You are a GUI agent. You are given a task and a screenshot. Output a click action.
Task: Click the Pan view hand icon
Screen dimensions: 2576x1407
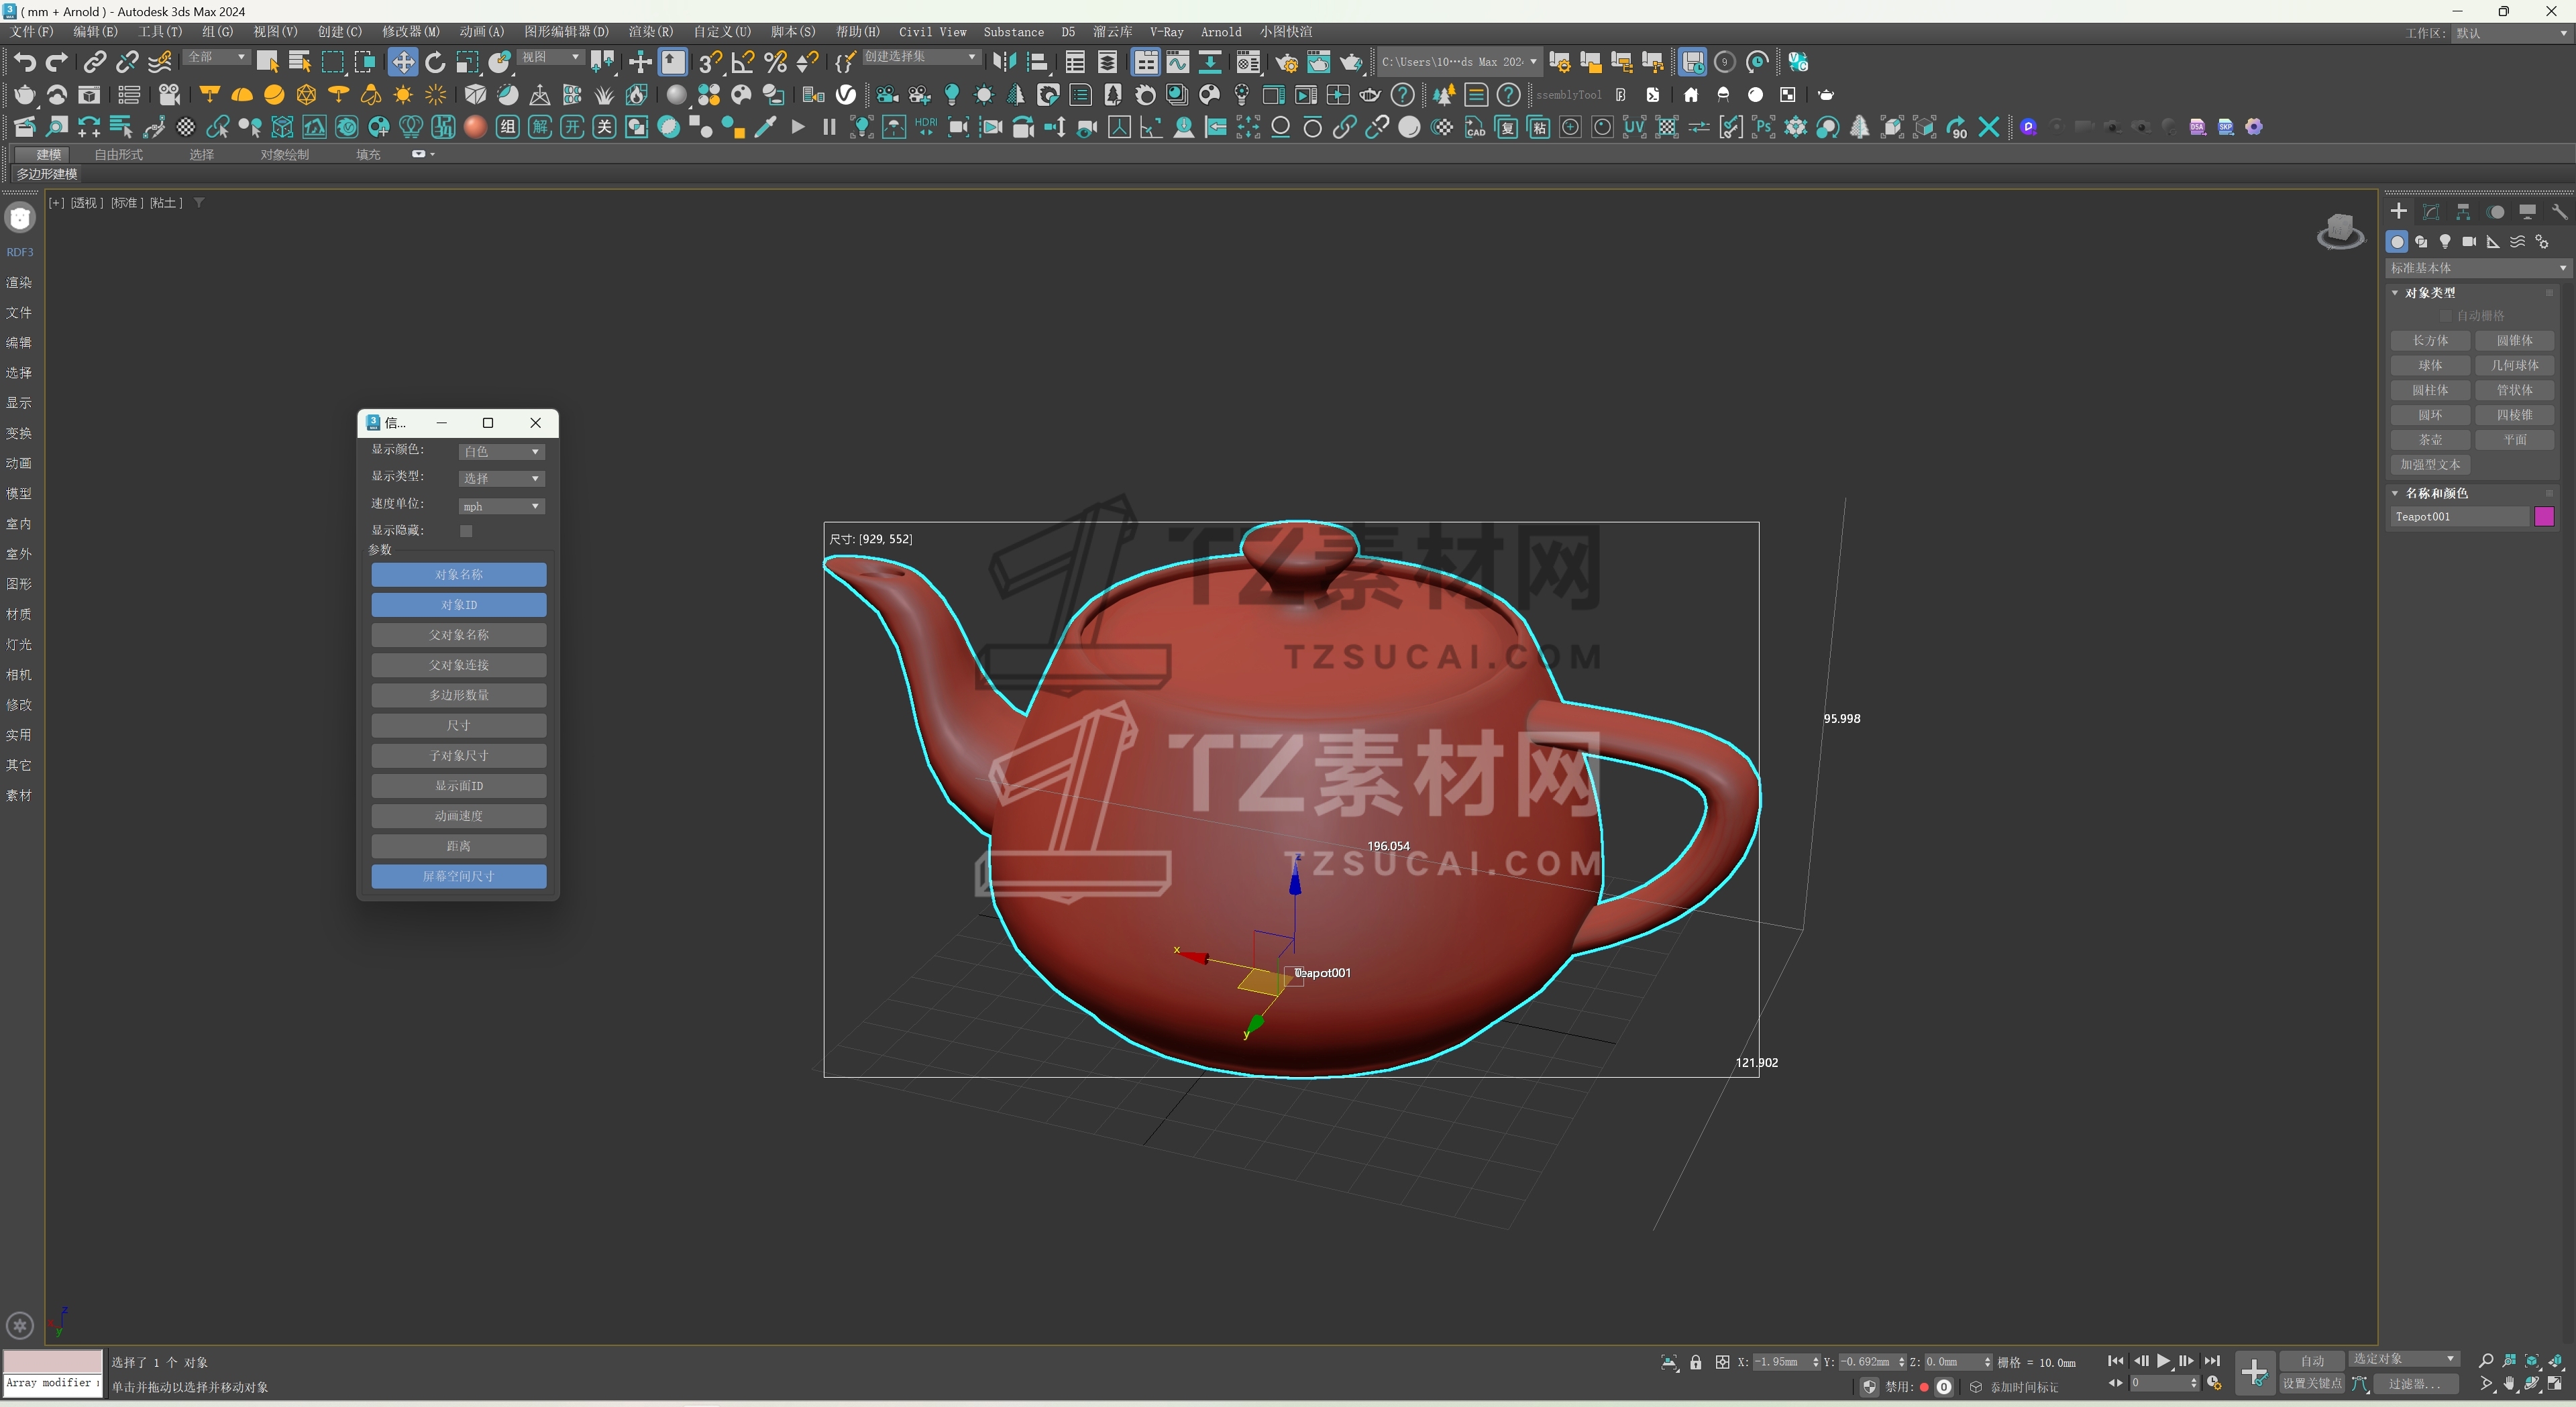point(2509,1384)
